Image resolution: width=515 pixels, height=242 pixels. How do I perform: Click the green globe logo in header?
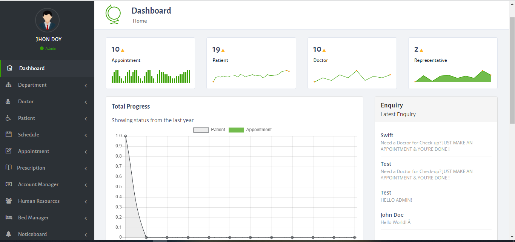pos(113,14)
